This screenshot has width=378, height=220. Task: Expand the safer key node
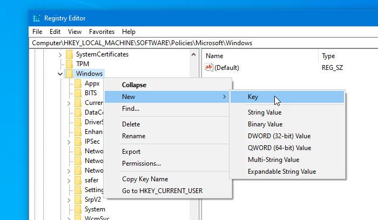pos(69,181)
